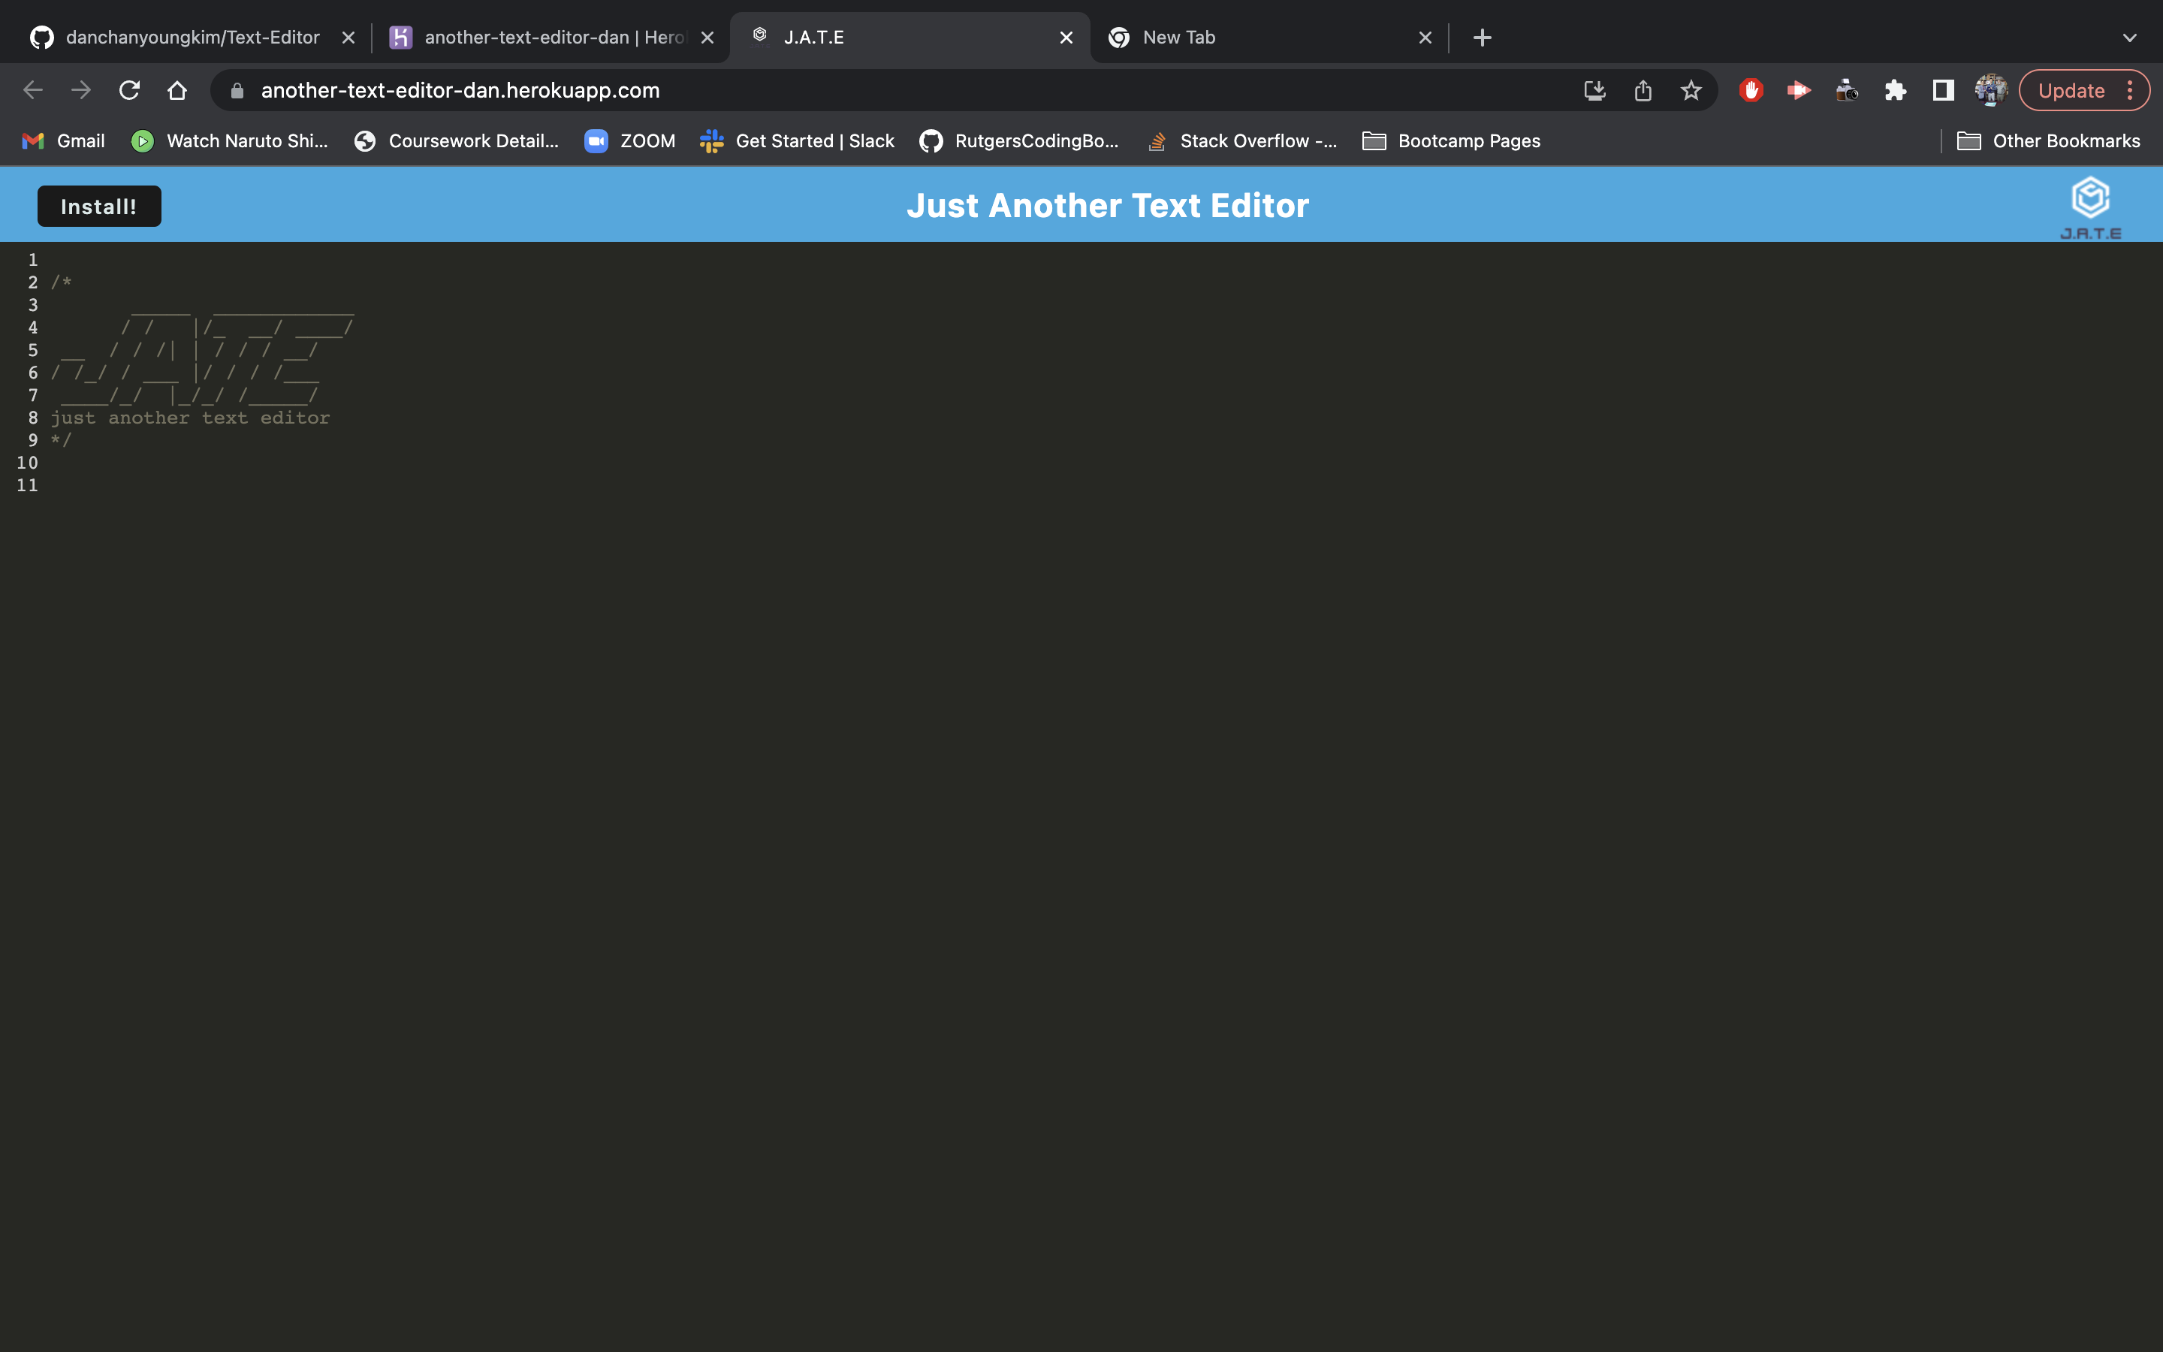2163x1352 pixels.
Task: Open the Other Bookmarks folder
Action: 2049,141
